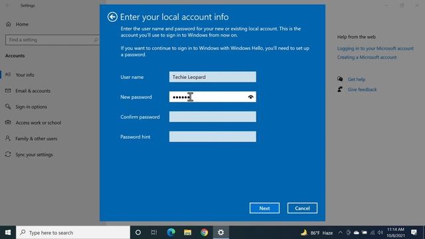Open File Explorer from taskbar
The width and height of the screenshot is (425, 239).
[x=187, y=232]
